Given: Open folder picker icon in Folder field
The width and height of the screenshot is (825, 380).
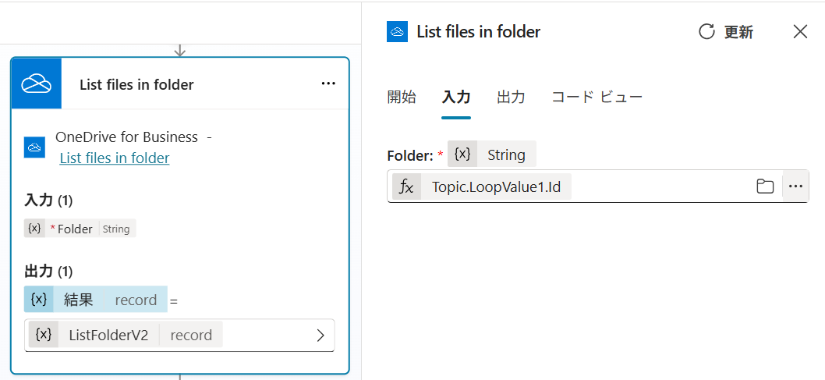Looking at the screenshot, I should (765, 186).
